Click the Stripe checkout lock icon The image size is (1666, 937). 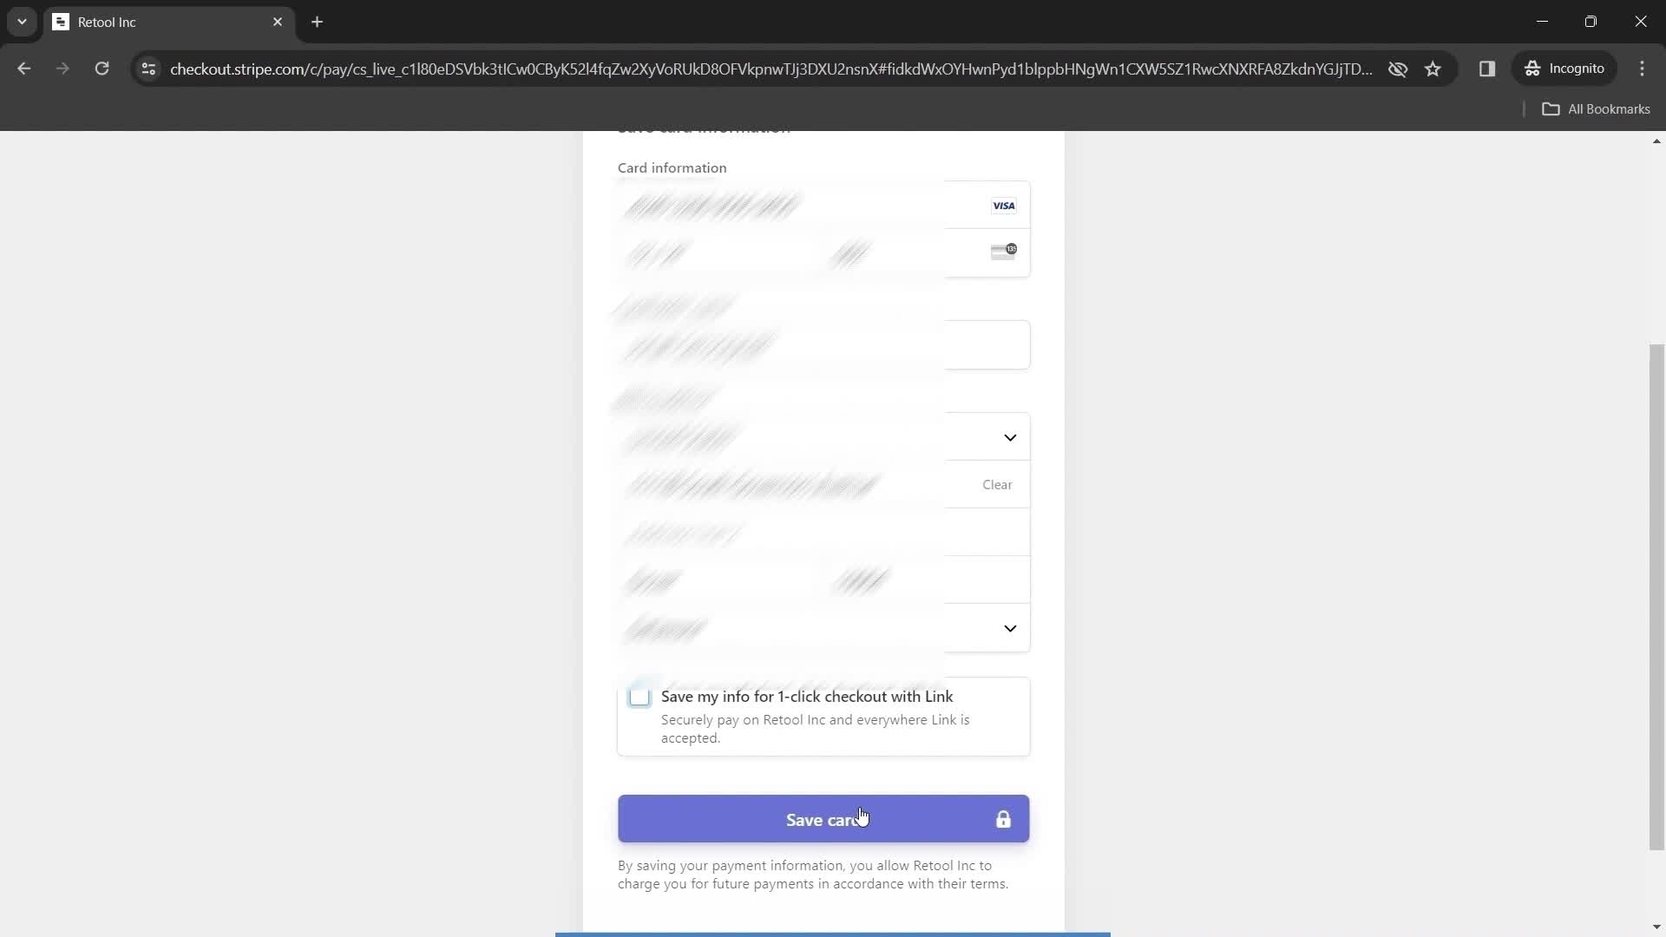tap(1003, 819)
